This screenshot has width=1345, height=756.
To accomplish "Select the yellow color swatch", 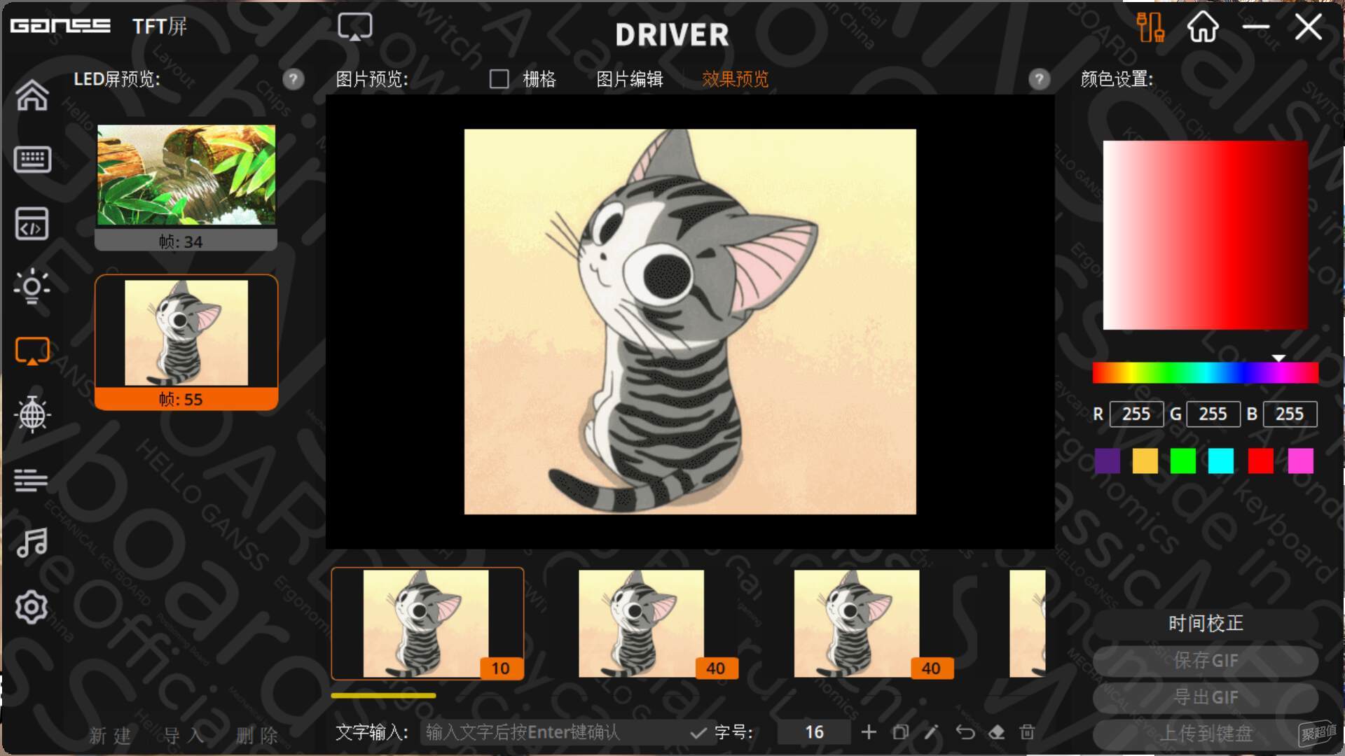I will click(x=1145, y=461).
